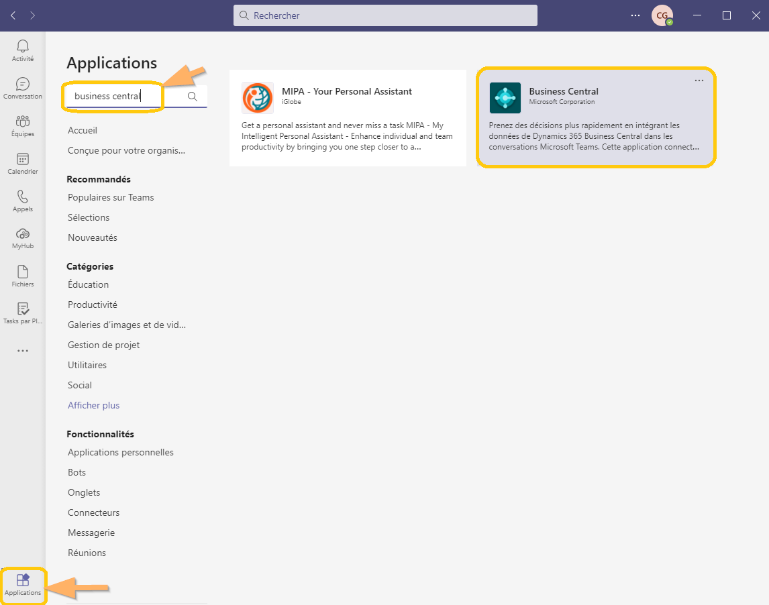Select Bots filter
This screenshot has height=605, width=769.
point(77,473)
